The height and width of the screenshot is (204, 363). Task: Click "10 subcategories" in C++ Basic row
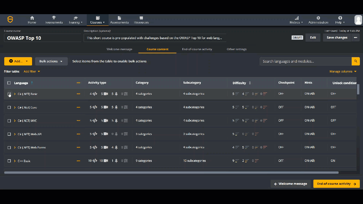pyautogui.click(x=195, y=161)
